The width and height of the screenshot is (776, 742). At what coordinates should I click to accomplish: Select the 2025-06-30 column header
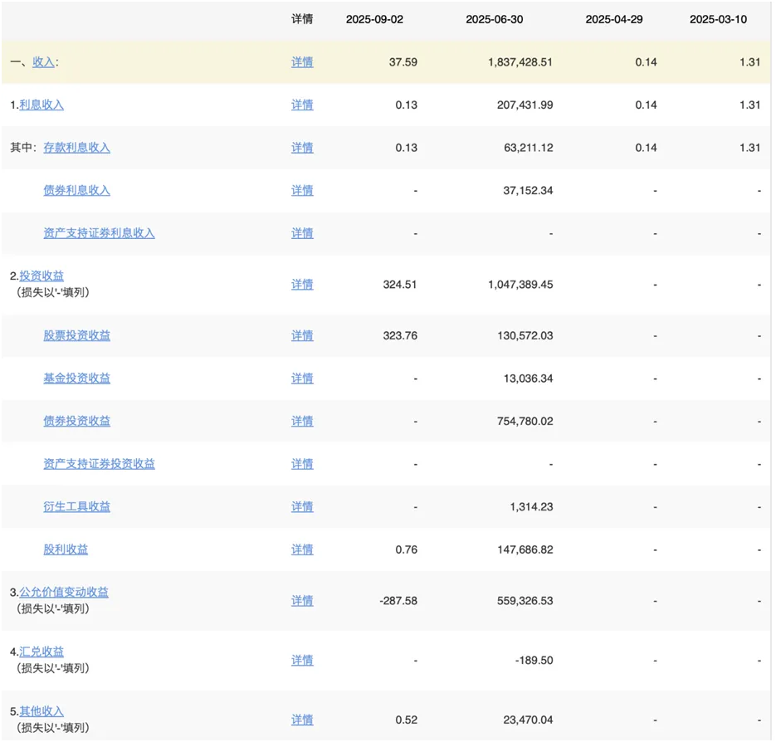pos(495,19)
